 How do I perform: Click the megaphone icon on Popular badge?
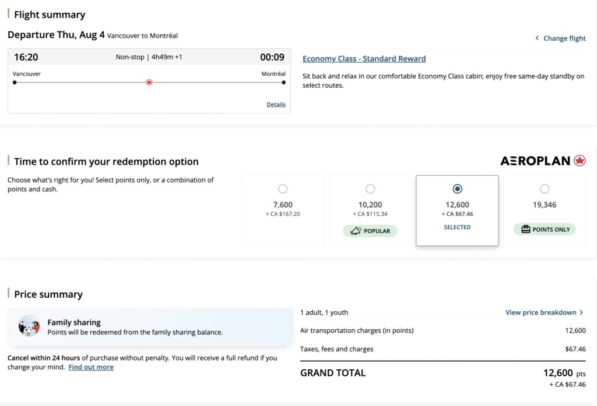coord(356,231)
